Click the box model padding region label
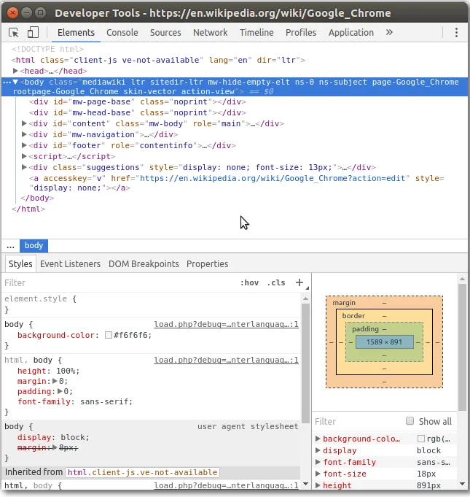The image size is (470, 497). 365,329
